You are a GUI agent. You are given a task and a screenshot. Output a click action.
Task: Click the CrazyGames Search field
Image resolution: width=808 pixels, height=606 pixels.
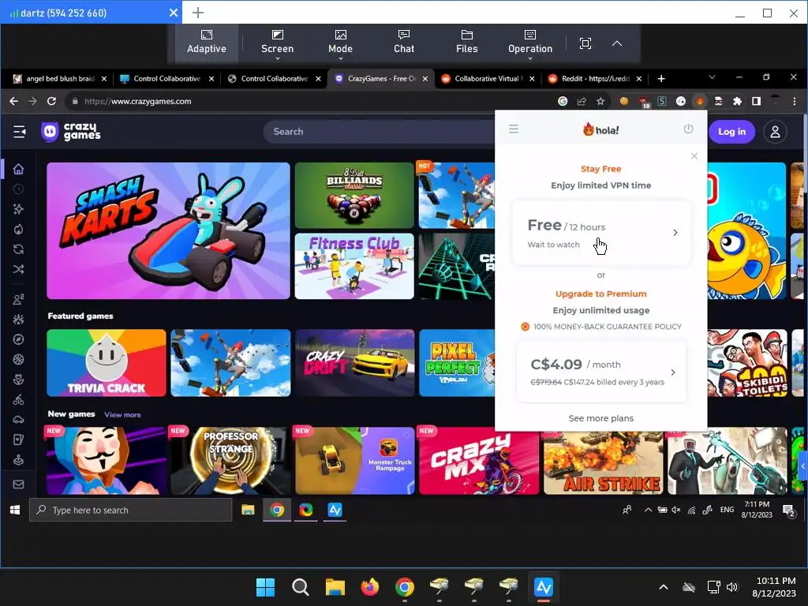[x=379, y=132]
